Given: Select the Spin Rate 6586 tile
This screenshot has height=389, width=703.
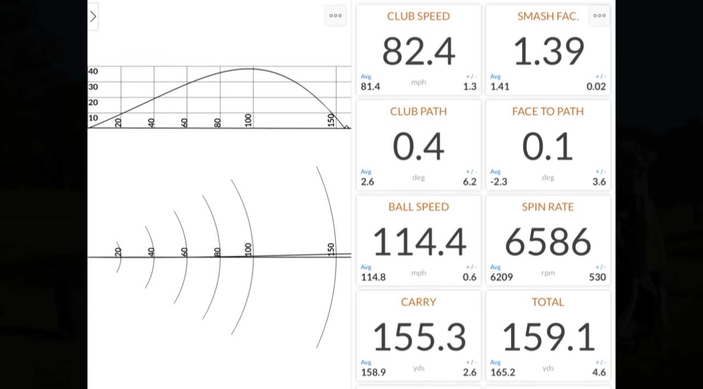Looking at the screenshot, I should pos(548,241).
